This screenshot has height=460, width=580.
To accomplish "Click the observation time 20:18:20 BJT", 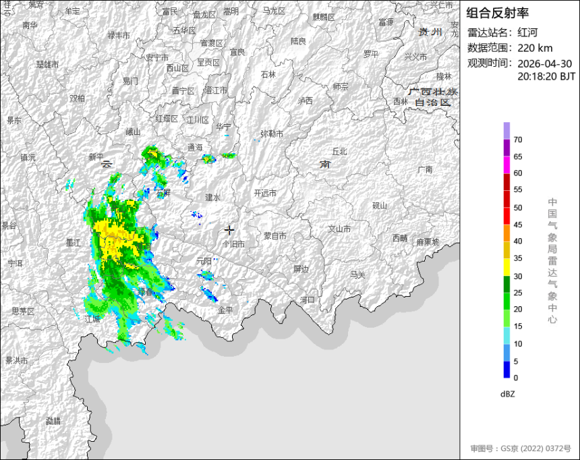I will click(x=546, y=77).
